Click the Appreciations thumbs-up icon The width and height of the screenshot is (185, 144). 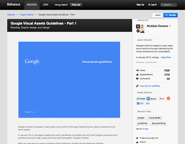pyautogui.click(x=137, y=75)
